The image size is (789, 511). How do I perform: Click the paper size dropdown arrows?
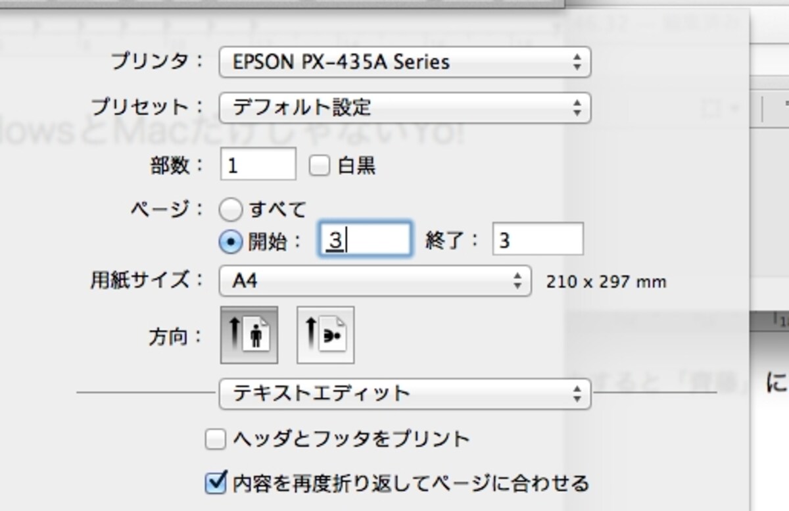tap(517, 281)
